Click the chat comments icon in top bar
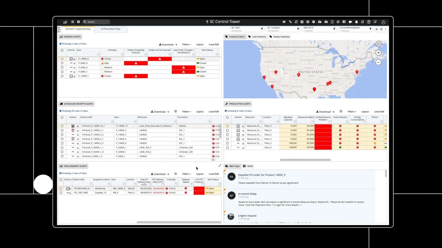 tap(350, 22)
